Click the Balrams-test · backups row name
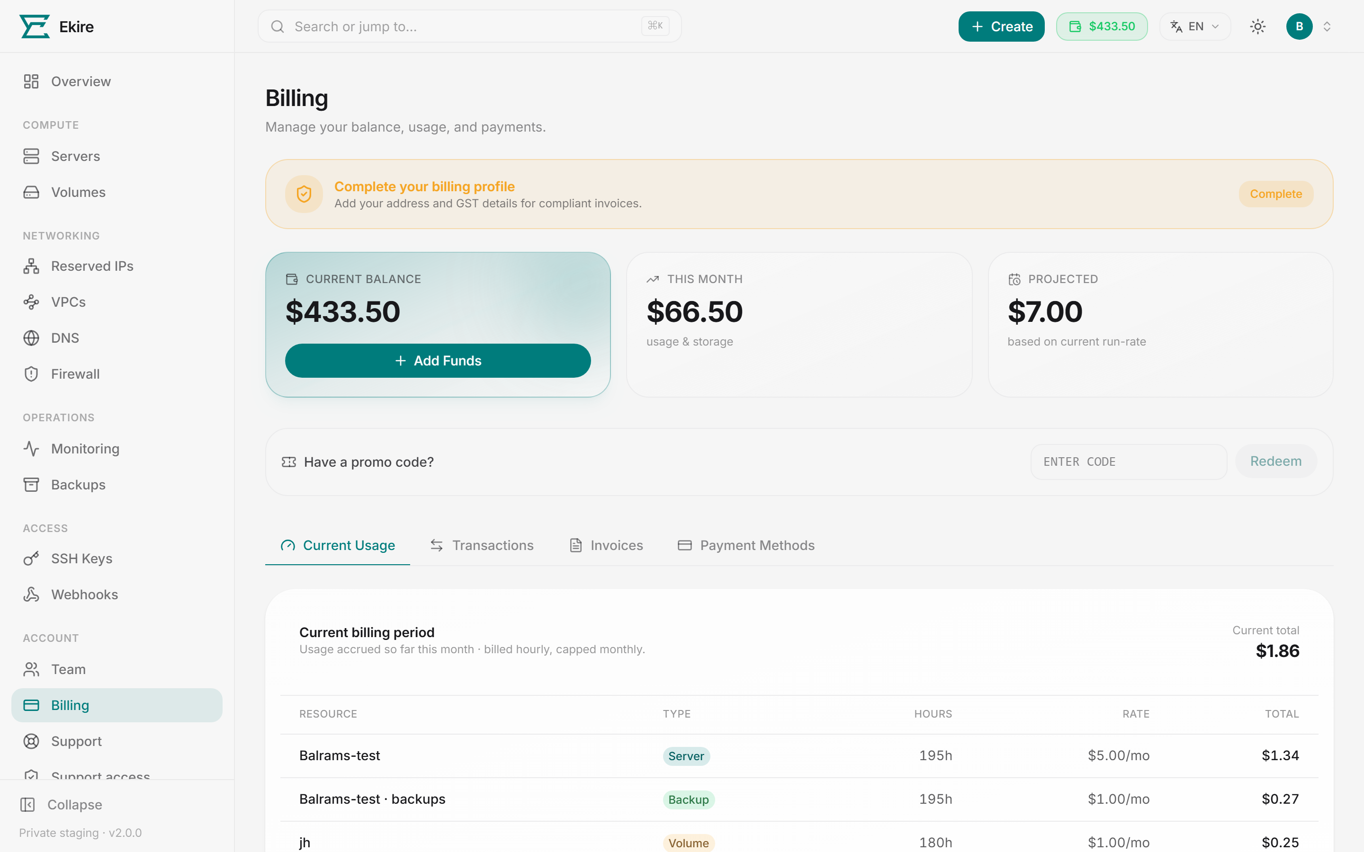 [x=372, y=799]
